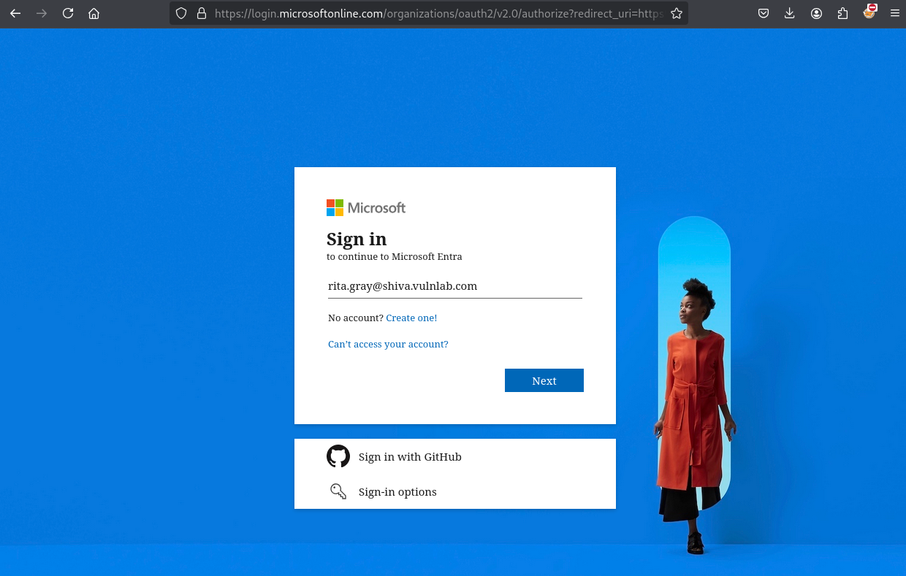Image resolution: width=906 pixels, height=576 pixels.
Task: Click the tracking protection shield icon
Action: 181,13
